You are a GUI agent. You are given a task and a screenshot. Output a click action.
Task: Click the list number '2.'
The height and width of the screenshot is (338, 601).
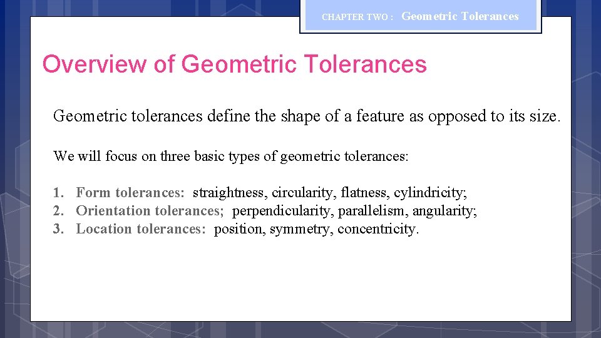pos(58,211)
